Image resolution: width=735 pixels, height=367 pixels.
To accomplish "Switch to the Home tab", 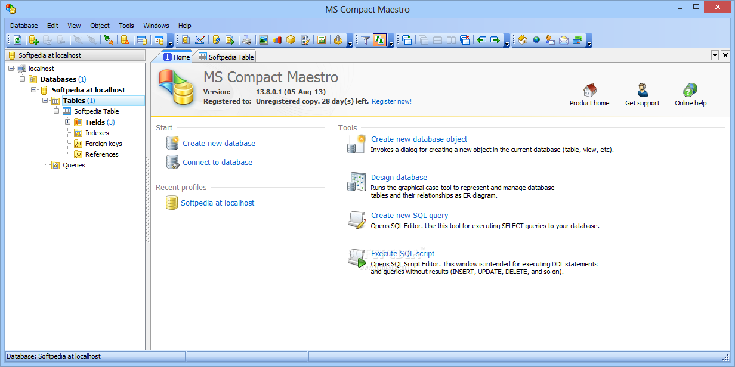I will (x=177, y=57).
